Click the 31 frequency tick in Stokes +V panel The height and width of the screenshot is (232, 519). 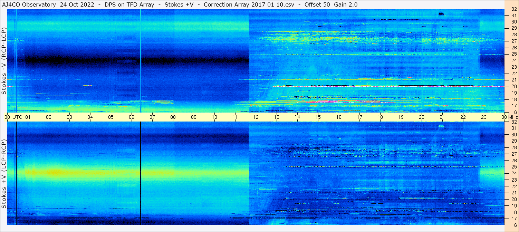pos(513,128)
